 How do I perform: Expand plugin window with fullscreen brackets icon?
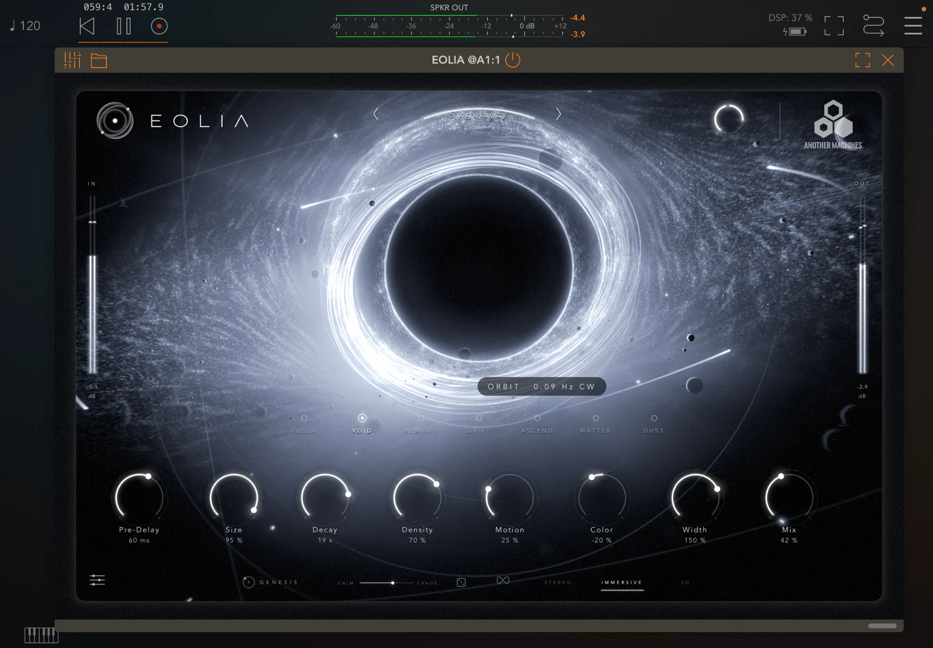[863, 60]
